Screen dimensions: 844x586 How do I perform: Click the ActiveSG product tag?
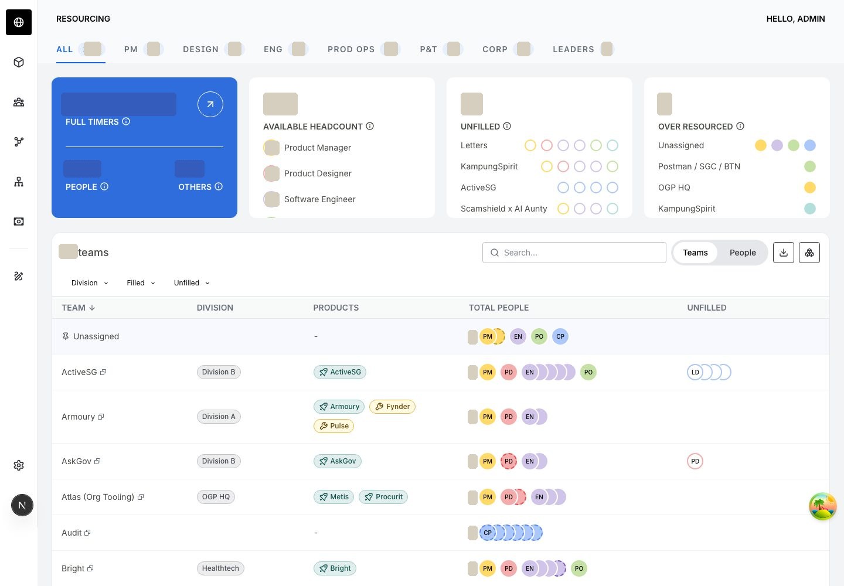point(340,372)
